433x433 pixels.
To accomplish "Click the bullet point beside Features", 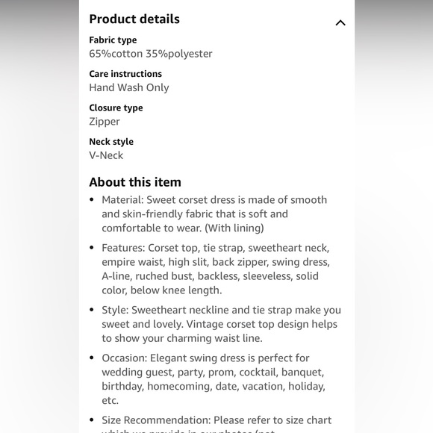I will [x=92, y=248].
